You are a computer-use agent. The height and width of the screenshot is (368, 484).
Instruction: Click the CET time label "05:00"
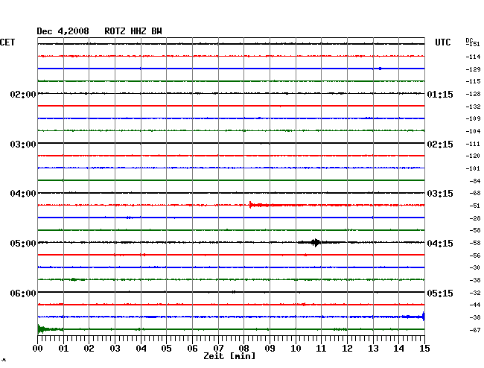(23, 244)
